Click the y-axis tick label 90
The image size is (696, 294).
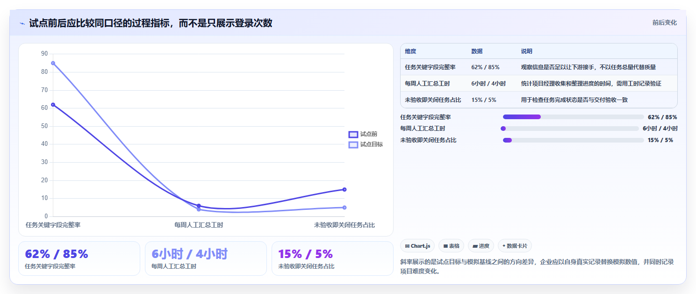[x=44, y=54]
